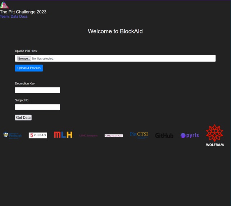Click the 'Welcome to BlockAId' heading
Viewport: 231px width, 206px height.
click(115, 31)
